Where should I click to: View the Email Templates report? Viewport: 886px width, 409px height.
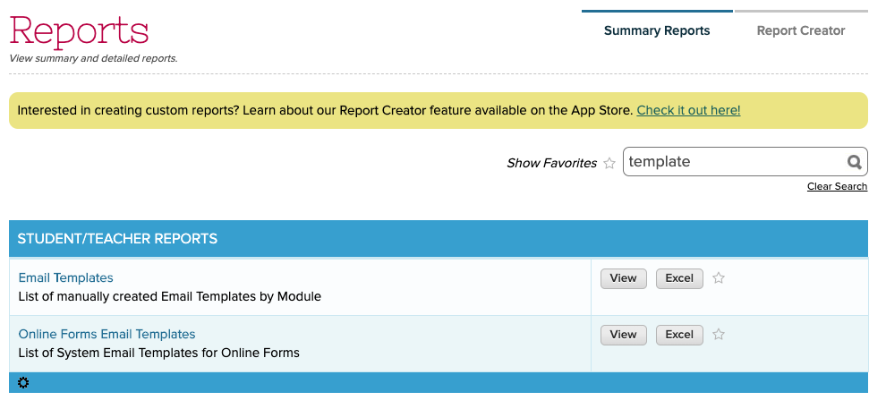[x=623, y=278]
